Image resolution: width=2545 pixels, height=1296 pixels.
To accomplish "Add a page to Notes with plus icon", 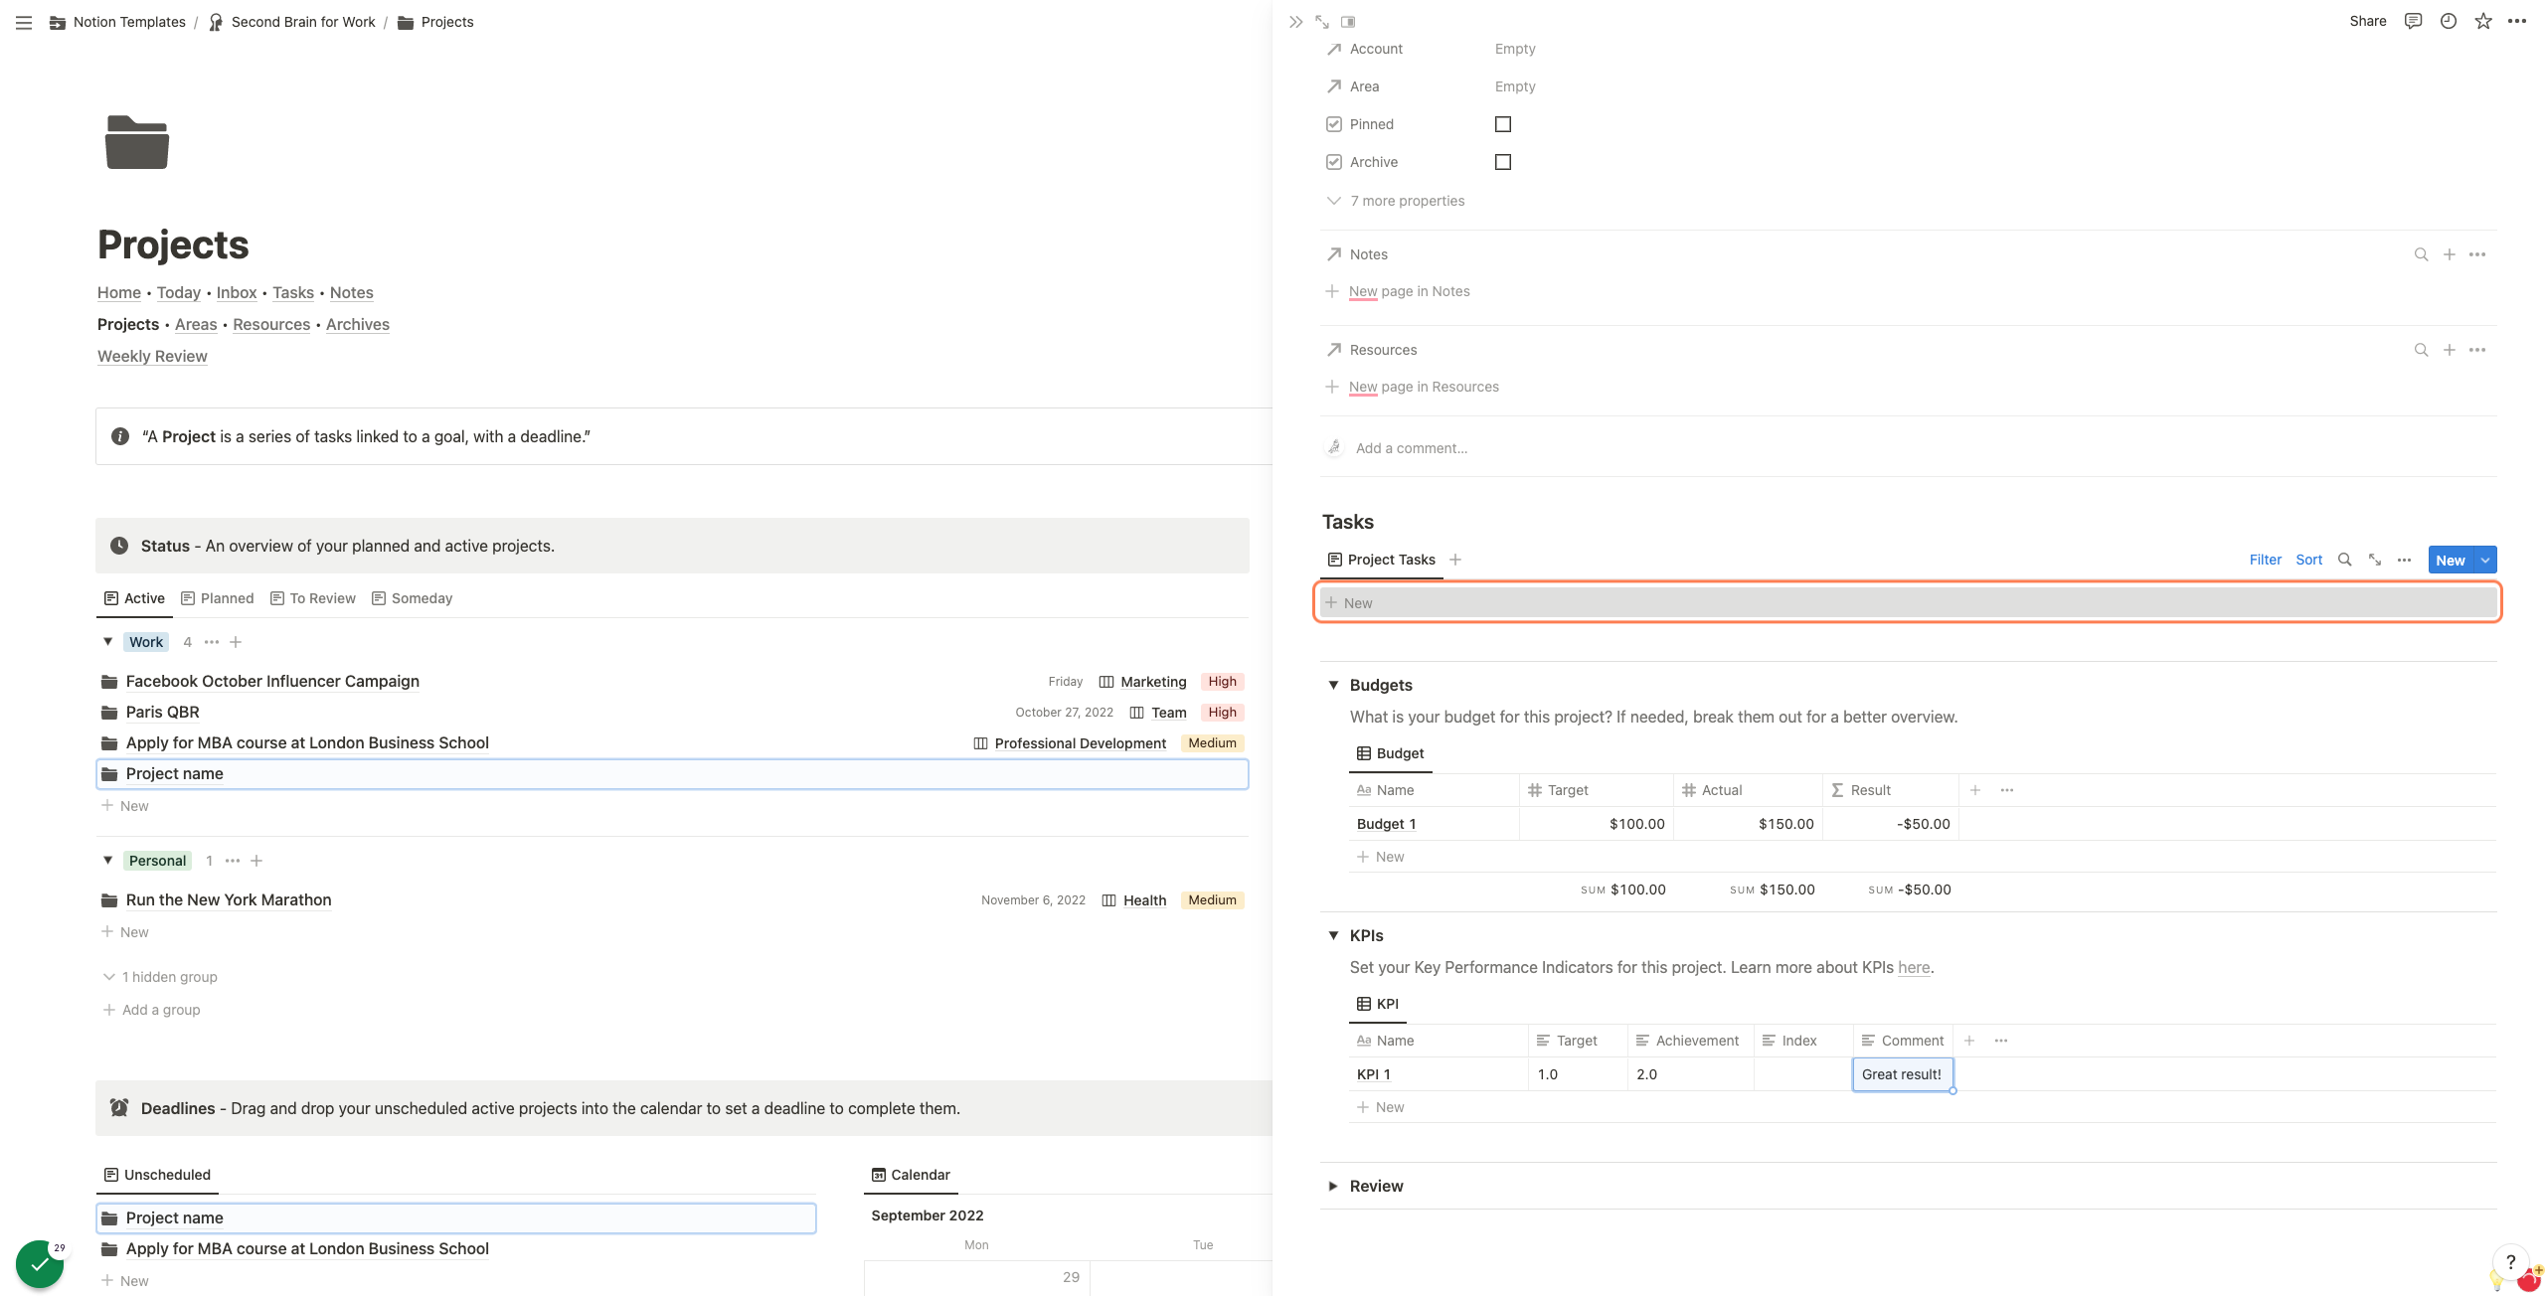I will (x=2450, y=254).
